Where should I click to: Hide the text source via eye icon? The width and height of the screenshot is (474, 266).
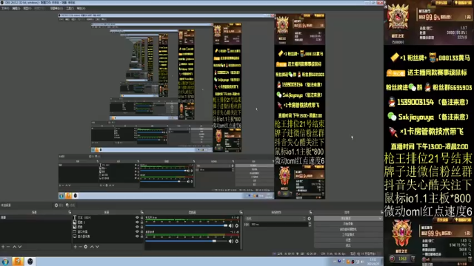coord(137,217)
